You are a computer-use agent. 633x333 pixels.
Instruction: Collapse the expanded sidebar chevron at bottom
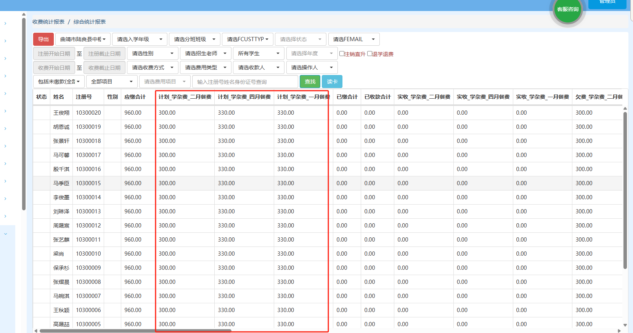coord(5,234)
